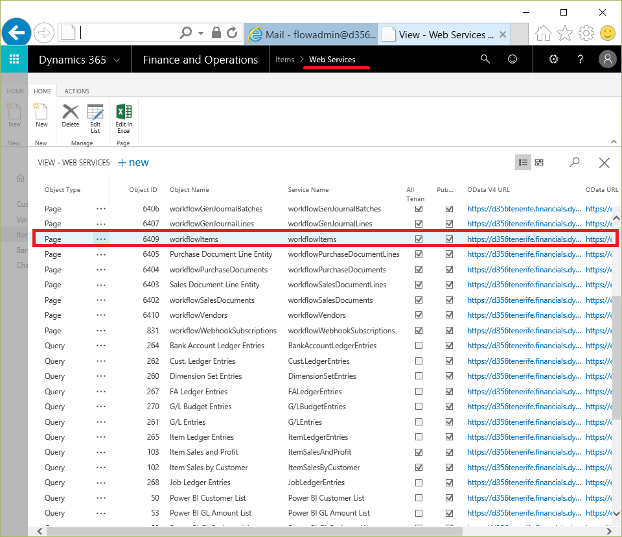Collapse the ribbon with the chevron
The width and height of the screenshot is (622, 537).
(614, 142)
